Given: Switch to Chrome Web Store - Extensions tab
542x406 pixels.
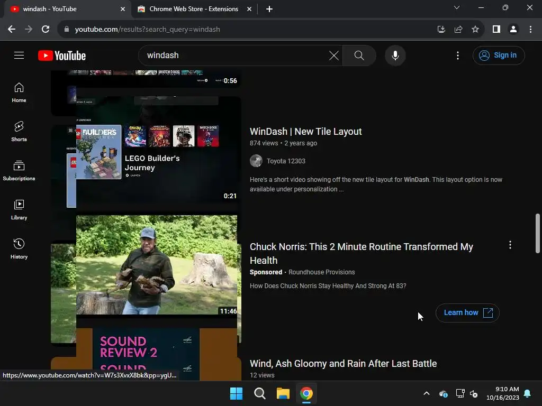Looking at the screenshot, I should click(194, 9).
